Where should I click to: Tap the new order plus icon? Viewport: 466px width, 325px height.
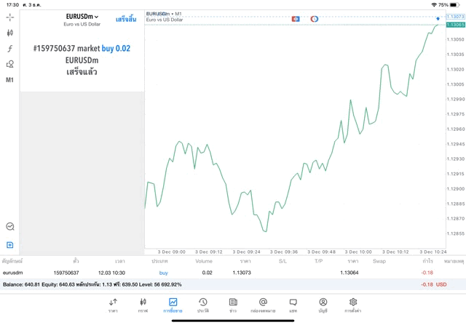pyautogui.click(x=9, y=245)
